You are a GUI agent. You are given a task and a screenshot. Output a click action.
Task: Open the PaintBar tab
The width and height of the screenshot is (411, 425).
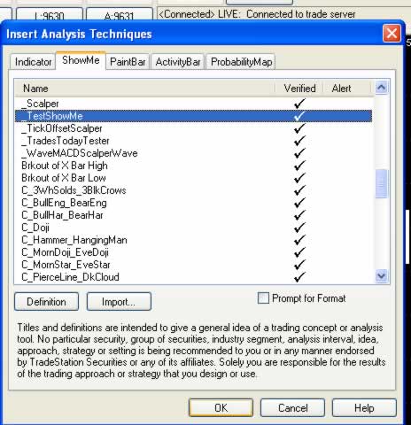click(128, 62)
